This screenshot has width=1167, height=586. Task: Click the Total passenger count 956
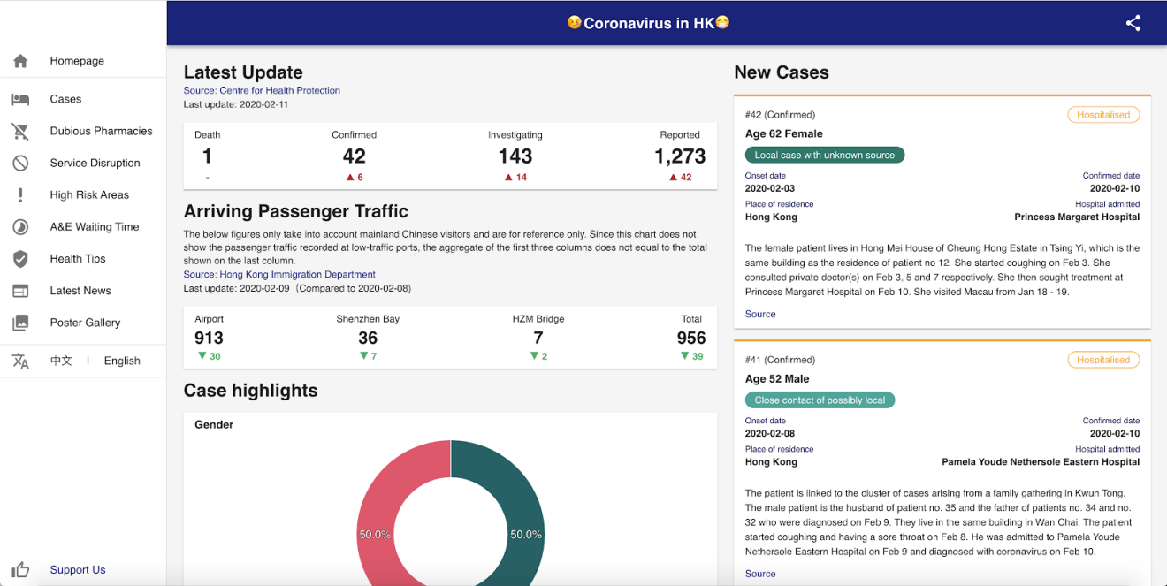691,338
